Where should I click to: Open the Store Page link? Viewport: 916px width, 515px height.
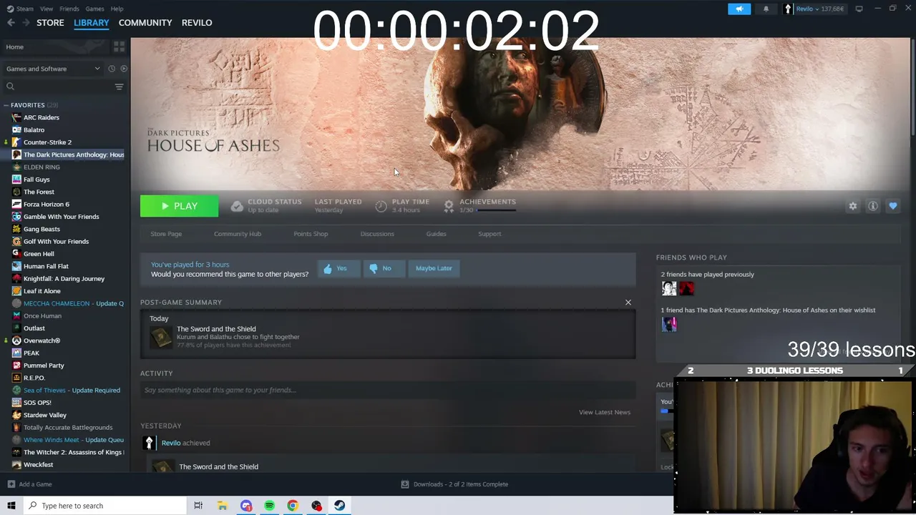(x=166, y=234)
